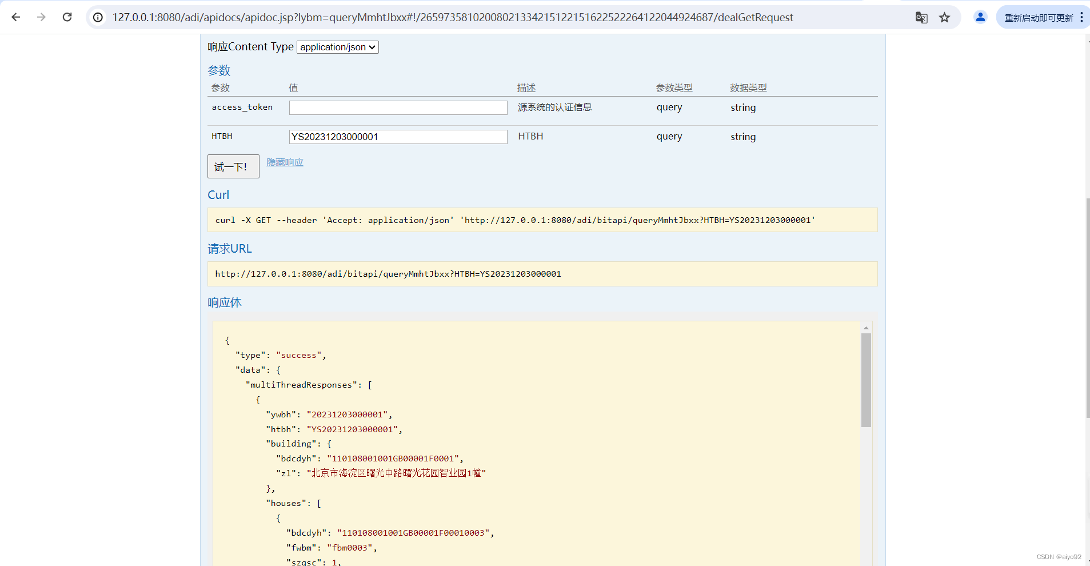This screenshot has width=1090, height=566.
Task: Click the 值 column header
Action: point(293,88)
